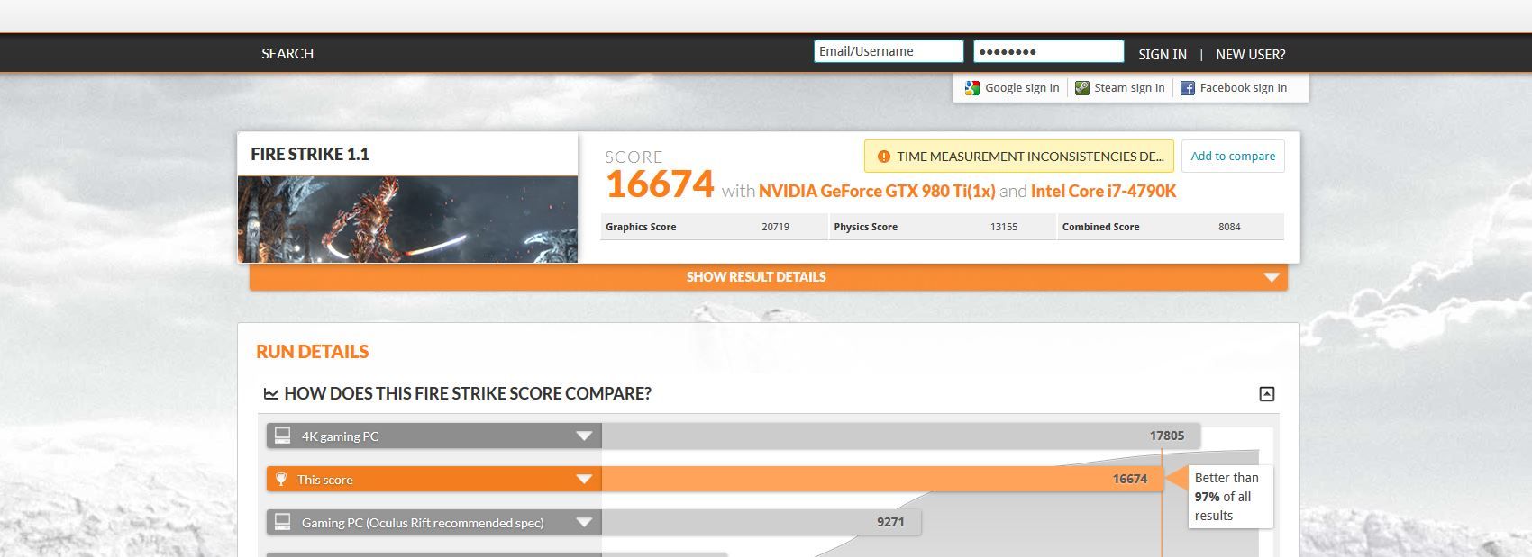Click the chart icon beside How Does This Score Compare
The image size is (1532, 557).
coord(271,393)
